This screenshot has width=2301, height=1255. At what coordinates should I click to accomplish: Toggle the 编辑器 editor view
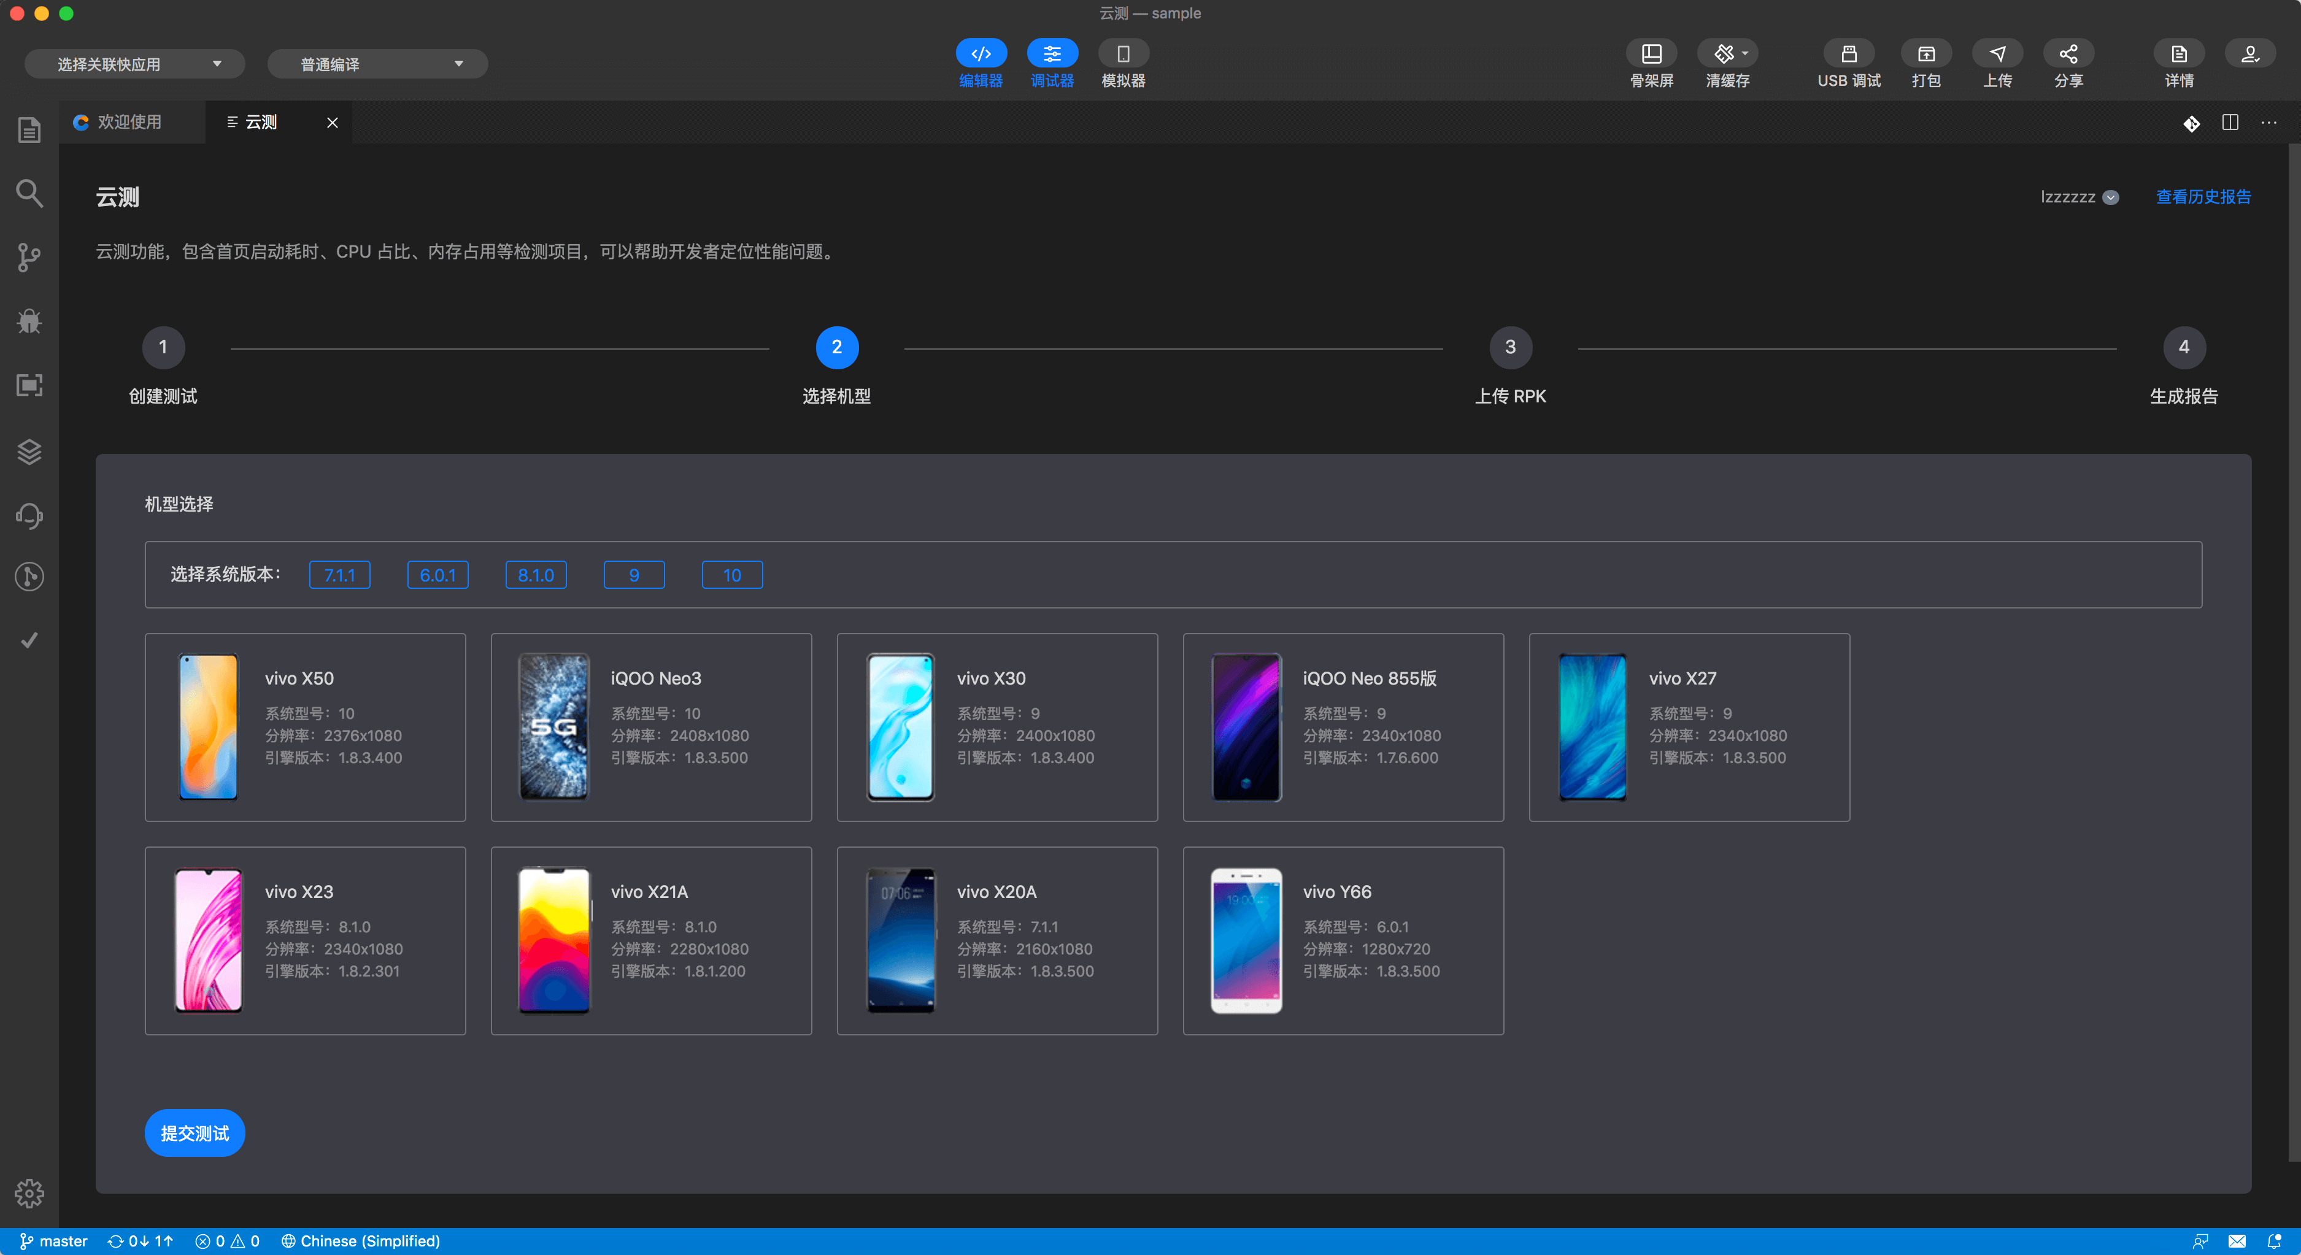pyautogui.click(x=981, y=55)
